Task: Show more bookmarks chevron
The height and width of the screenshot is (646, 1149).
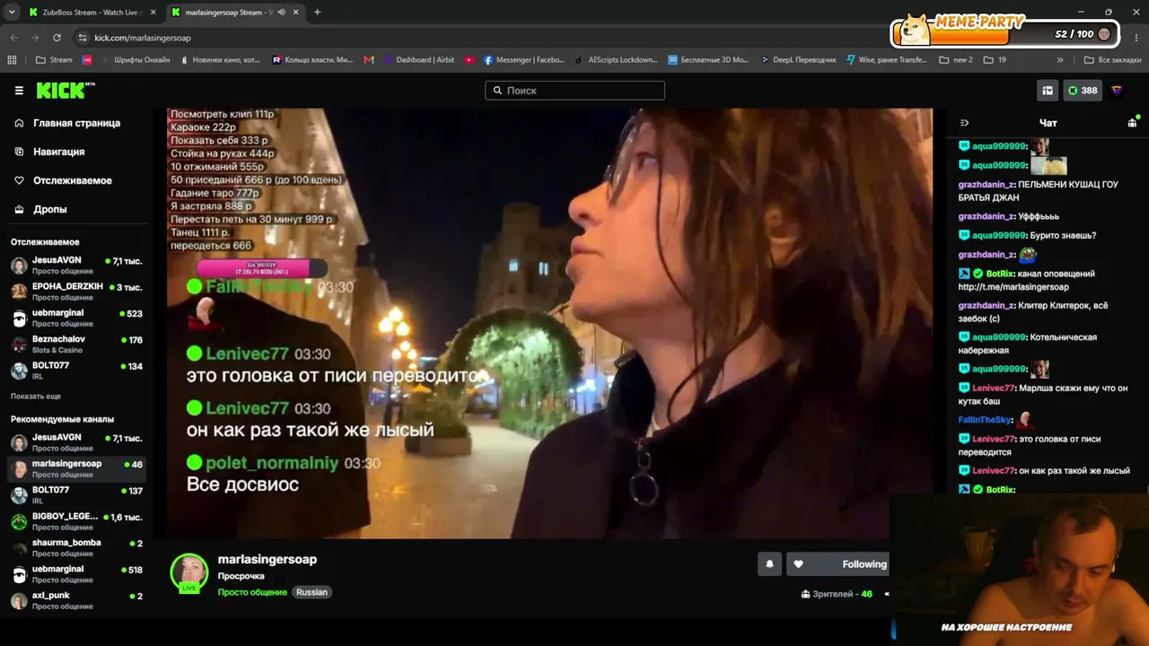Action: [1060, 60]
